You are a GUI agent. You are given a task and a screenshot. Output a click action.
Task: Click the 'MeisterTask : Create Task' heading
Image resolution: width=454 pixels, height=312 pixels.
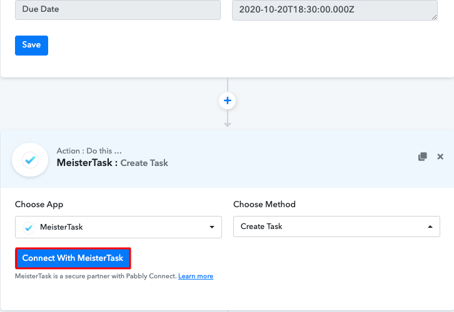tap(113, 163)
